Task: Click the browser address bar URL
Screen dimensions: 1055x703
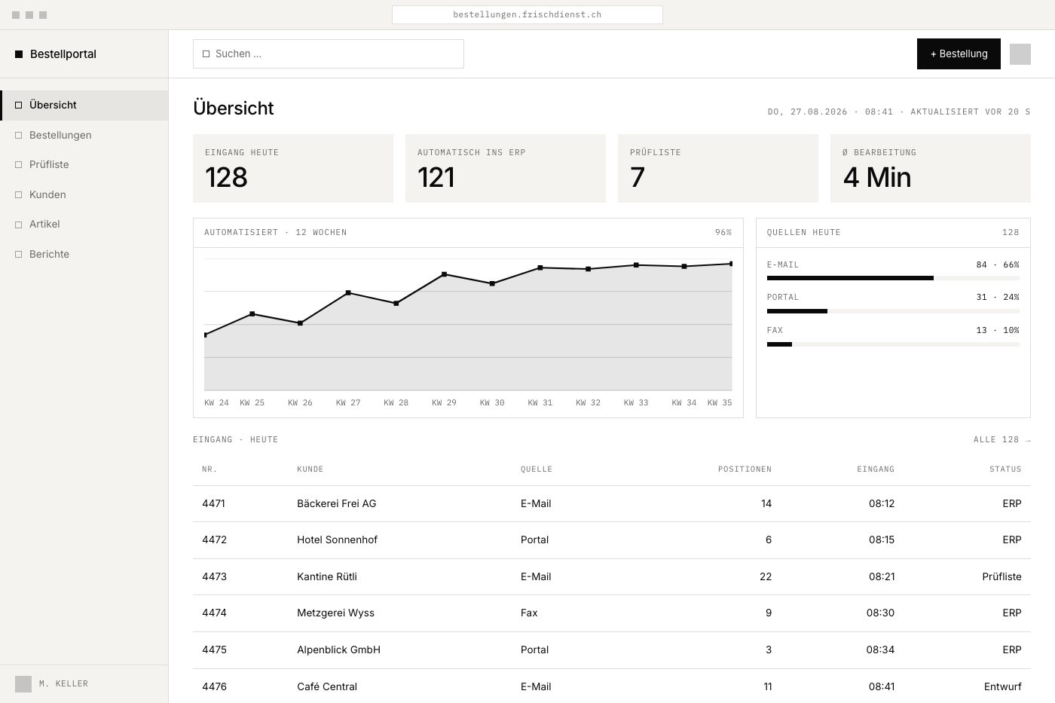Action: pos(527,15)
